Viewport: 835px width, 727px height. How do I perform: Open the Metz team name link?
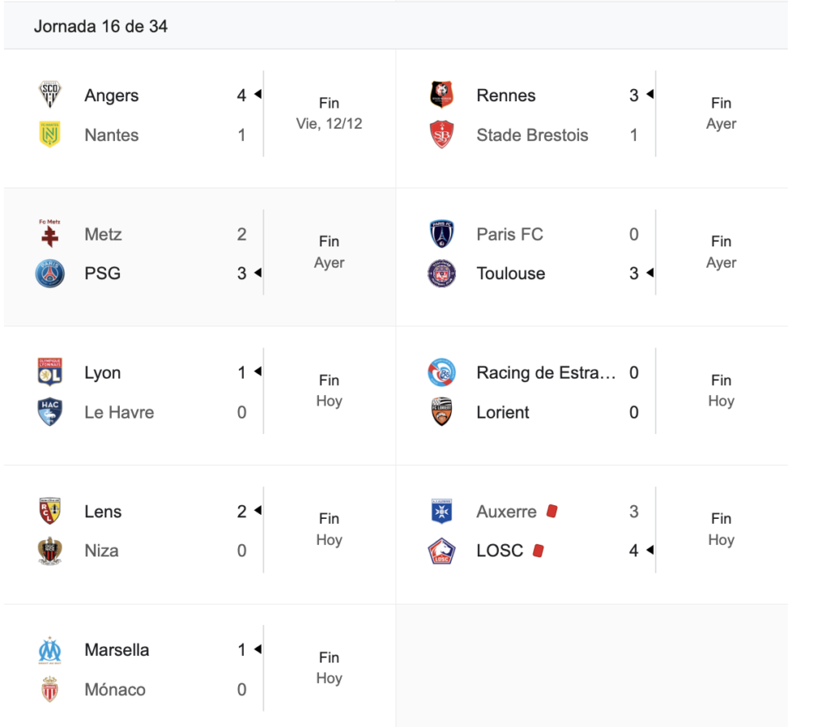click(103, 234)
